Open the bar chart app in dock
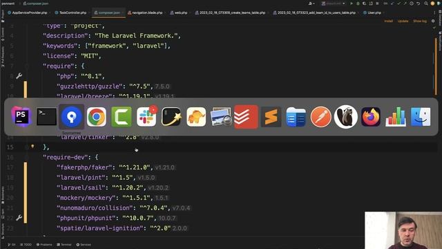Viewport: 442px width, 249px height. (396, 117)
